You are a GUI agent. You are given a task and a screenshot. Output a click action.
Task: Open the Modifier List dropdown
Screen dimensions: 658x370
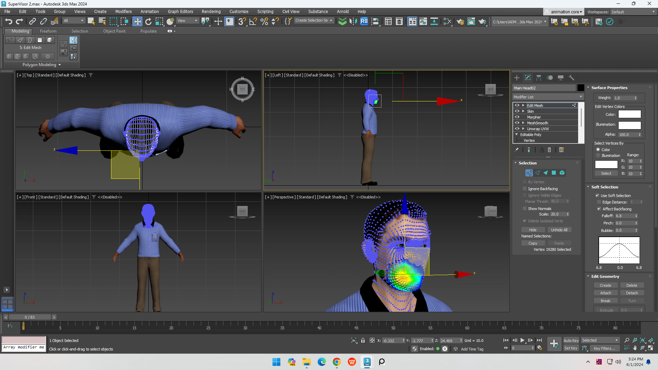pyautogui.click(x=548, y=97)
